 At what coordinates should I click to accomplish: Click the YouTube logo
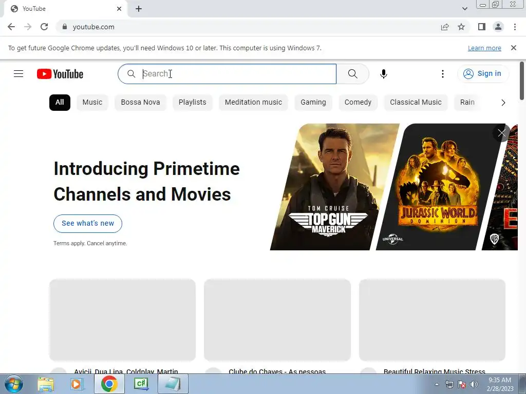tap(60, 74)
